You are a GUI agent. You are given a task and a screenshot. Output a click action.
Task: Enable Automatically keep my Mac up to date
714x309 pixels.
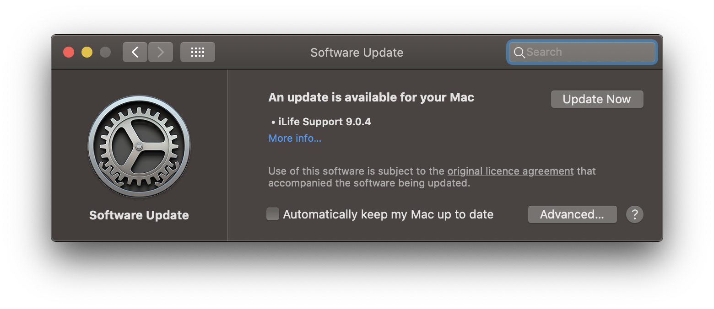pyautogui.click(x=273, y=214)
